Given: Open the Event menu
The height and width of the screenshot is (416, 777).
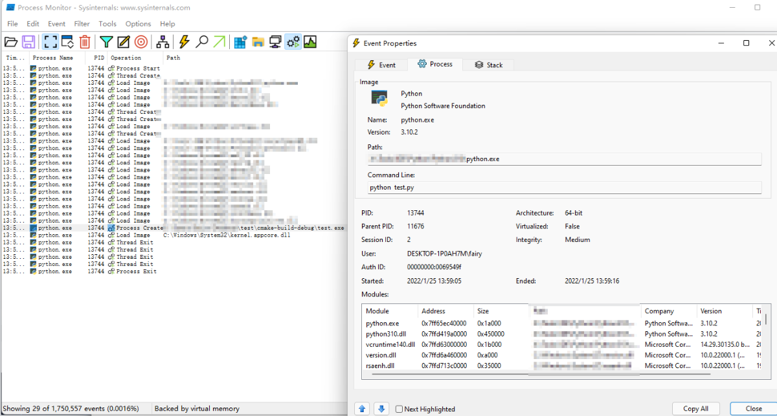Looking at the screenshot, I should tap(57, 24).
